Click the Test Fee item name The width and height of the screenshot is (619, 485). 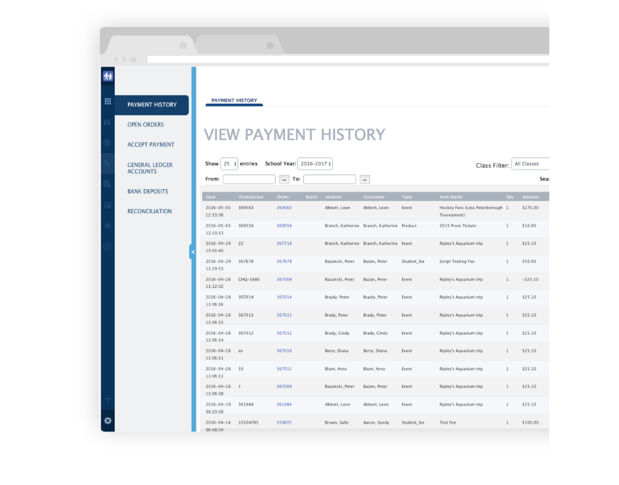click(x=448, y=422)
